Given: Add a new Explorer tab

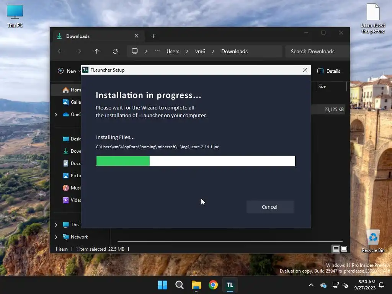Looking at the screenshot, I should pyautogui.click(x=153, y=36).
